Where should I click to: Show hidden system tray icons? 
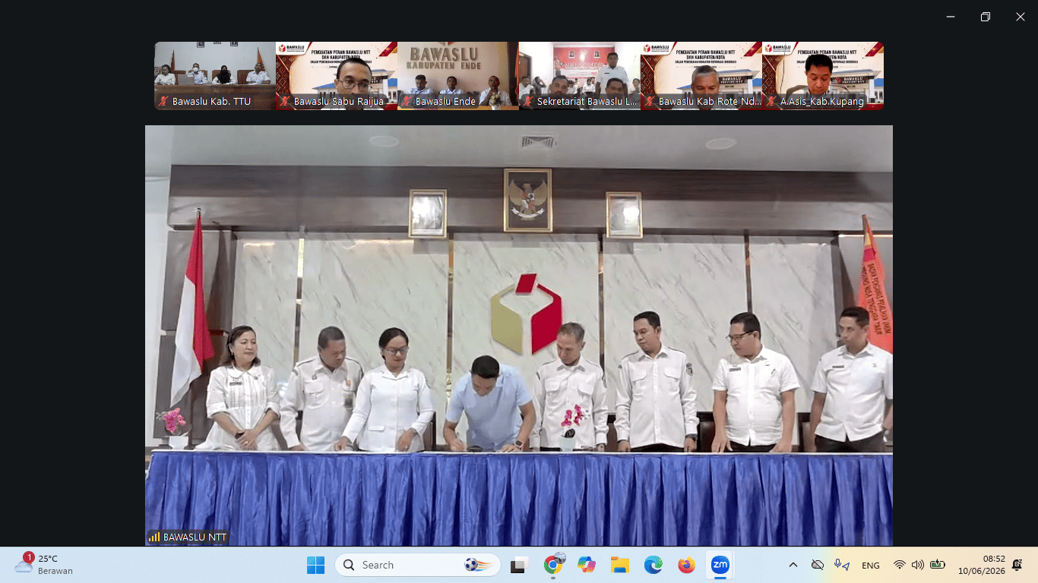point(793,565)
